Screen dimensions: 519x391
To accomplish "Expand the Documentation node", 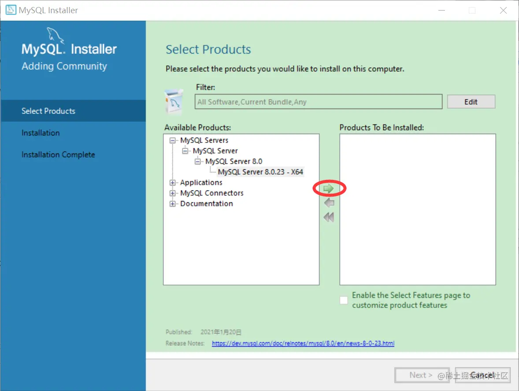I will 172,204.
